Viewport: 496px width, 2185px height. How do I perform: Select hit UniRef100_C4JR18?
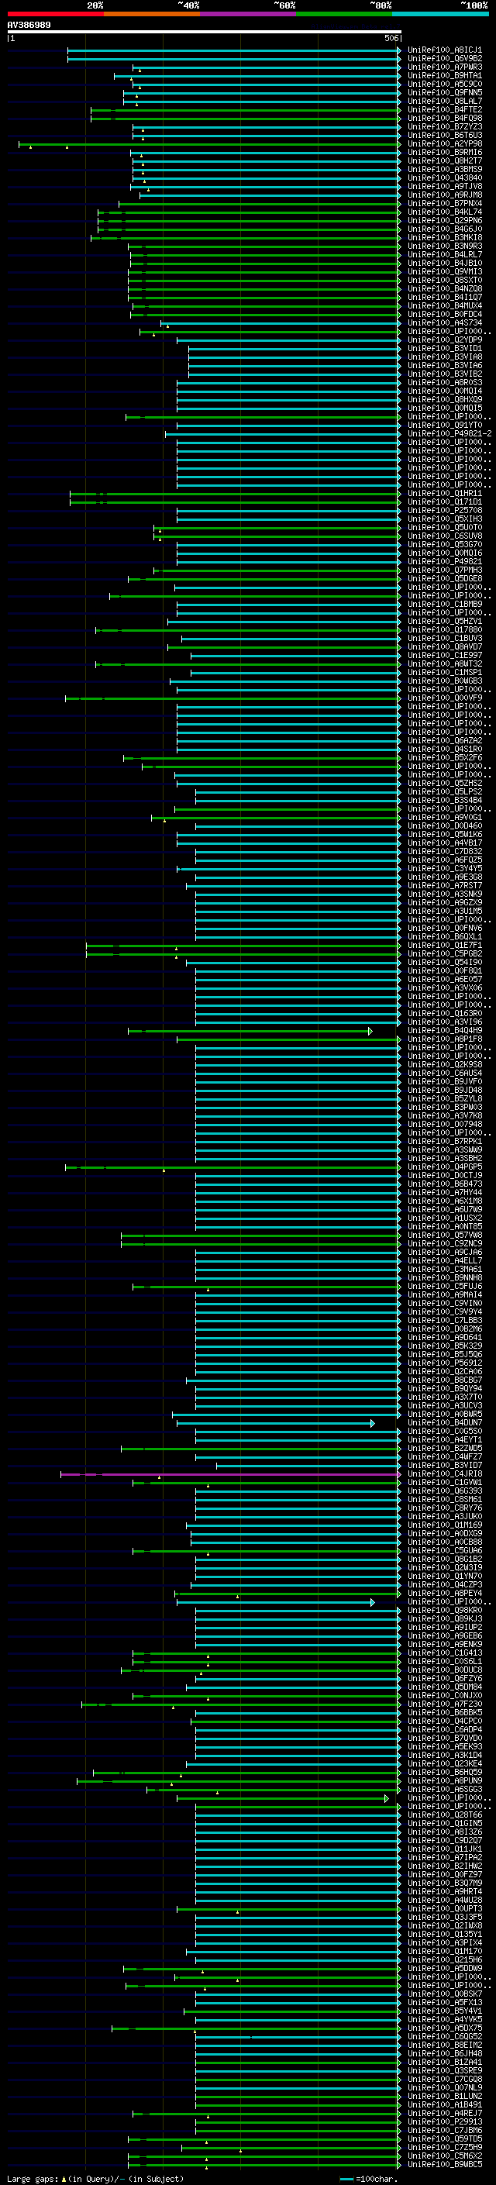click(445, 1474)
